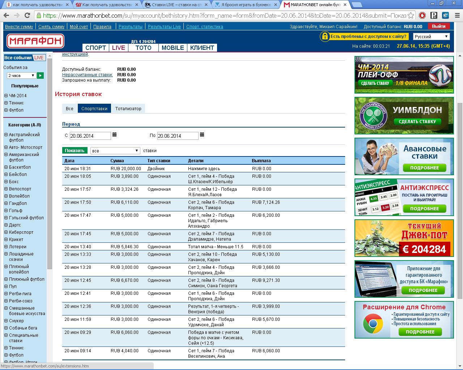The width and height of the screenshot is (463, 370).
Task: Open the calendar icon for end date
Action: [202, 135]
